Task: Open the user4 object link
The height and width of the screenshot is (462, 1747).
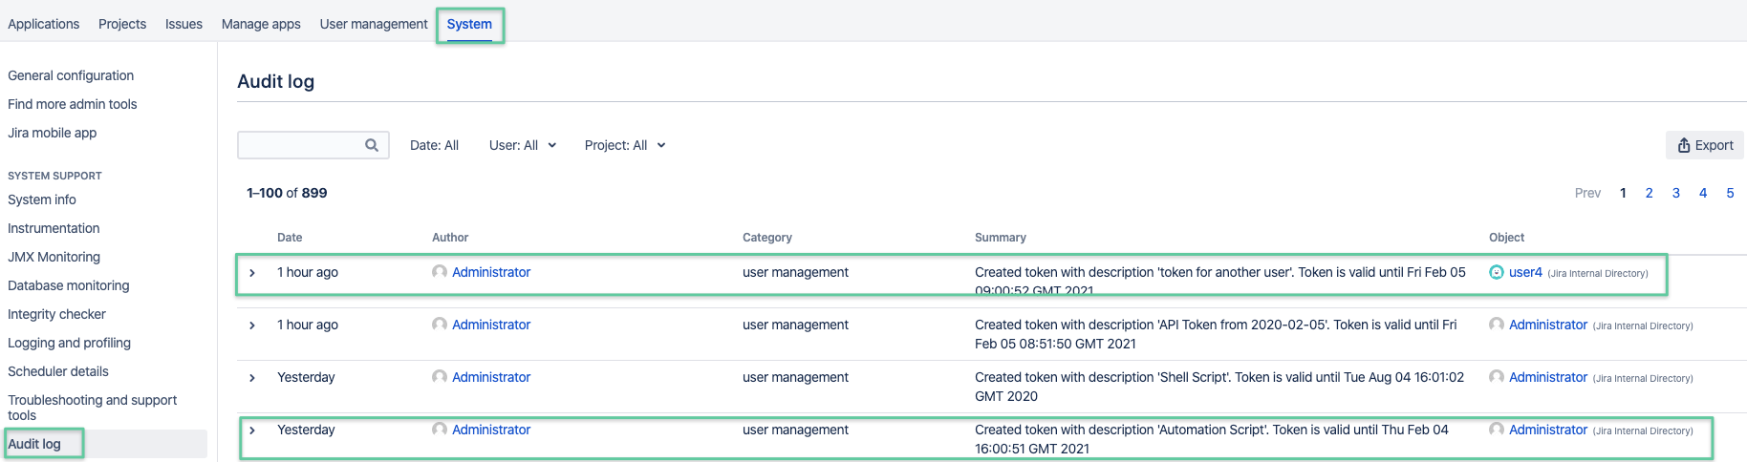Action: pyautogui.click(x=1525, y=272)
